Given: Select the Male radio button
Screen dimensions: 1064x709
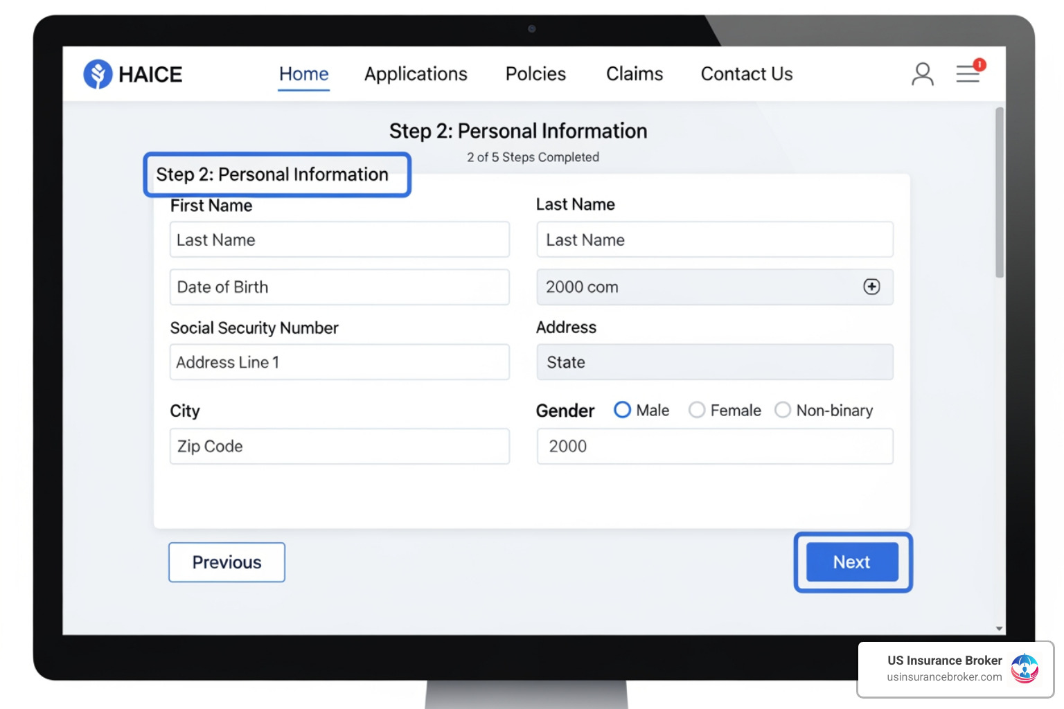Looking at the screenshot, I should pos(622,410).
